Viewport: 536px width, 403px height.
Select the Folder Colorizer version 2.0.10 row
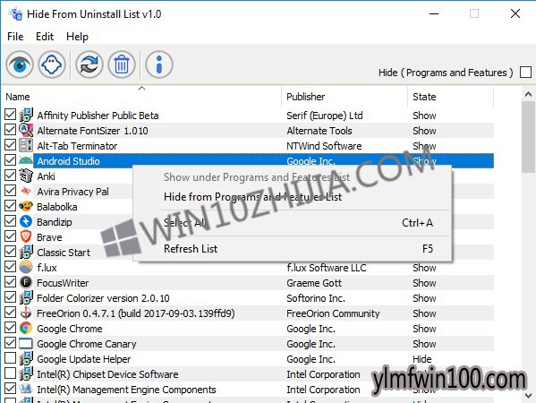coord(248,298)
